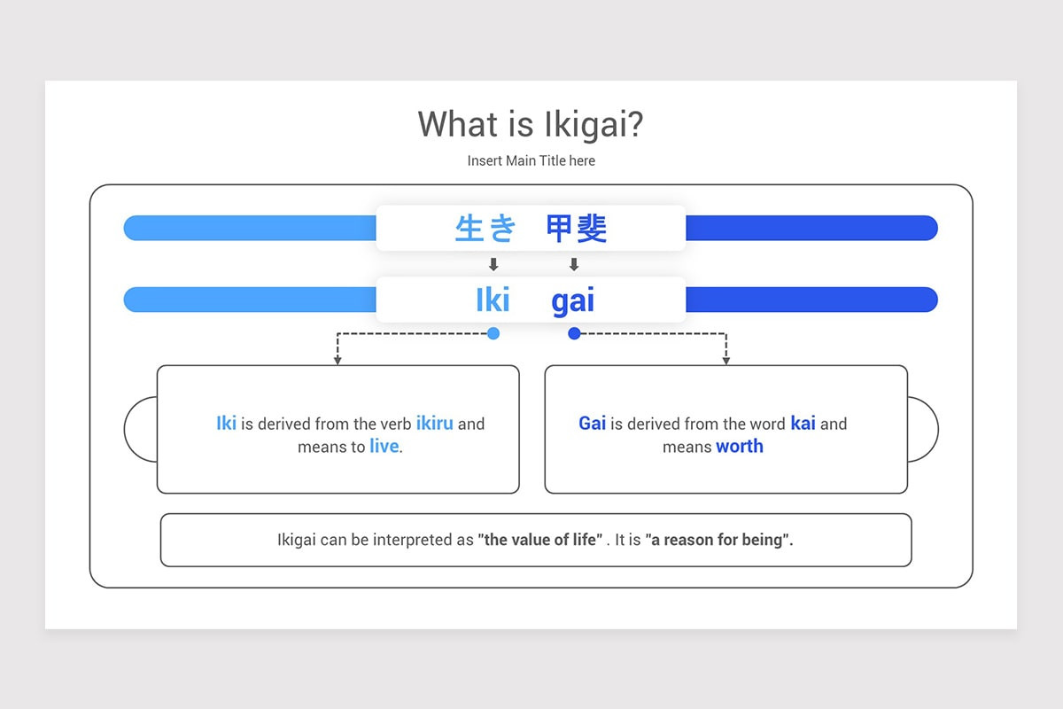Click the down arrow under 甲斐
The image size is (1063, 709).
click(x=574, y=264)
